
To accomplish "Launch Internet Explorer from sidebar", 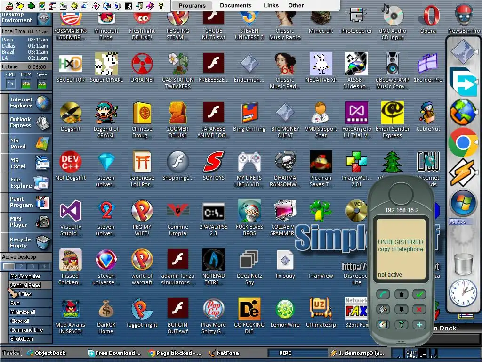I will coord(26,103).
